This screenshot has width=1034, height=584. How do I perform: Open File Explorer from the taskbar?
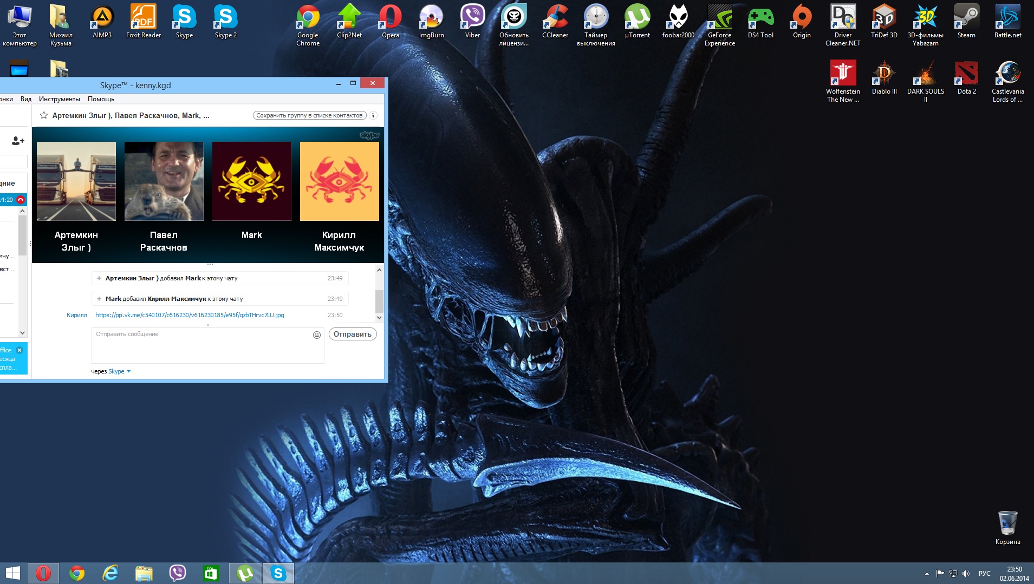pyautogui.click(x=144, y=573)
